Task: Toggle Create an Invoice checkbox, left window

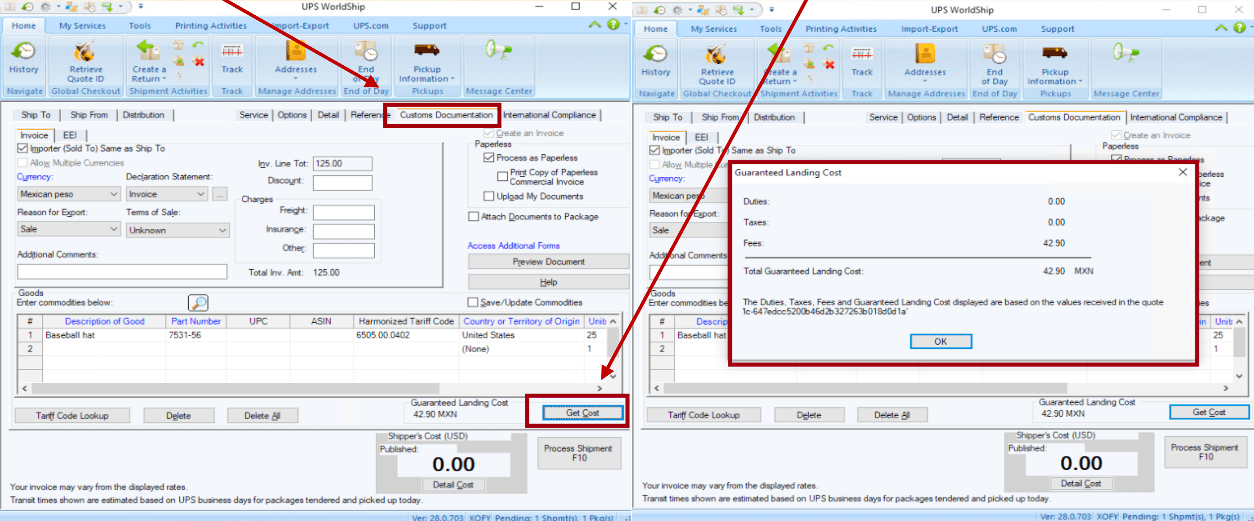Action: pos(489,133)
